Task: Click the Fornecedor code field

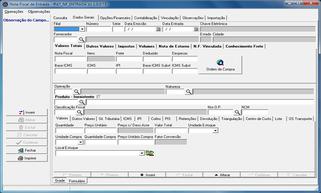Action: point(65,40)
